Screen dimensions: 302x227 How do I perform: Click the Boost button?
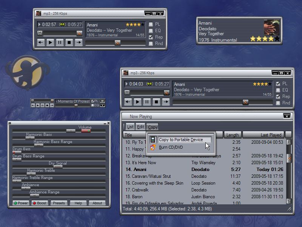(40, 203)
